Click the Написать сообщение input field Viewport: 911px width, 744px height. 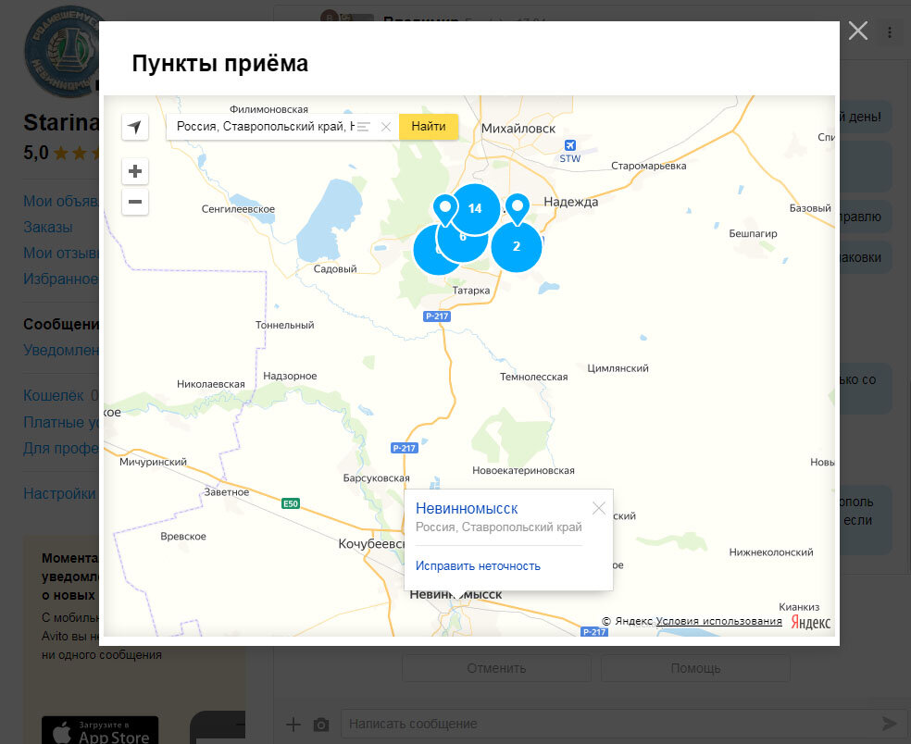(607, 724)
